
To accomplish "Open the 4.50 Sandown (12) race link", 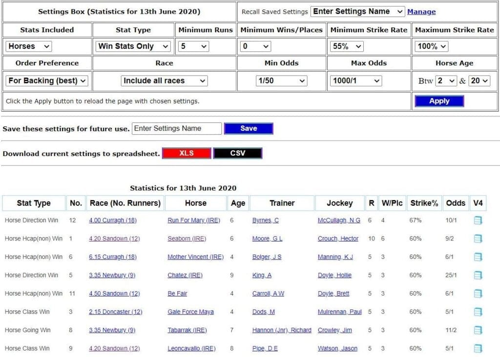I will tap(114, 294).
